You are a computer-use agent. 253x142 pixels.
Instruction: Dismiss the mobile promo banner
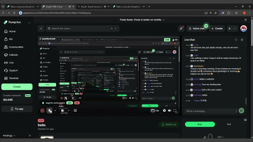pos(245,20)
